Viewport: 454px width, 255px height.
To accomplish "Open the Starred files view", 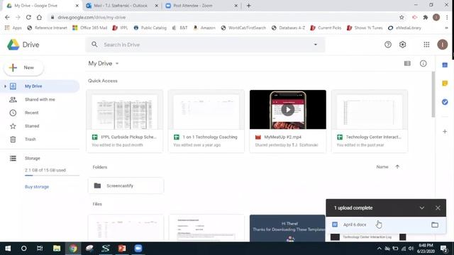I will 32,126.
